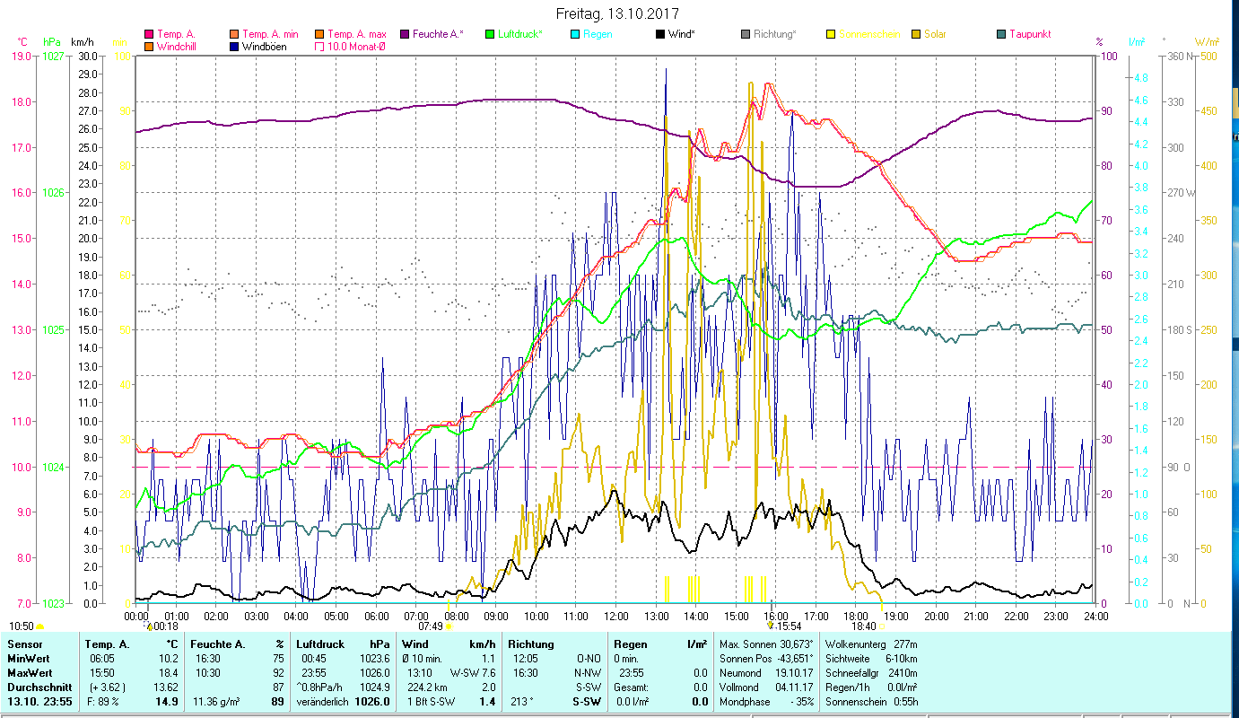1239x718 pixels.
Task: Click the Richtung gray legend marker
Action: 746,34
